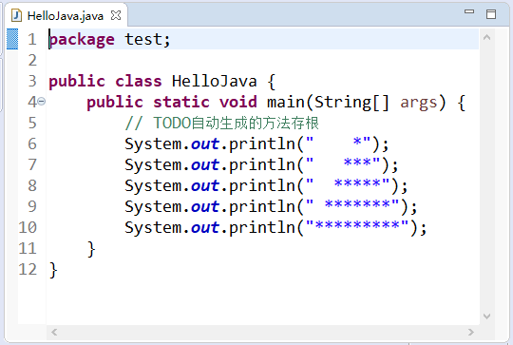Click the vertical scrollbar down arrow

486,316
